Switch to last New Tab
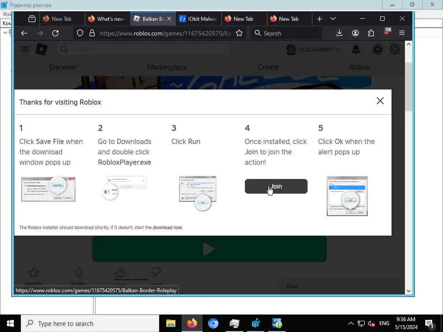 (x=289, y=19)
